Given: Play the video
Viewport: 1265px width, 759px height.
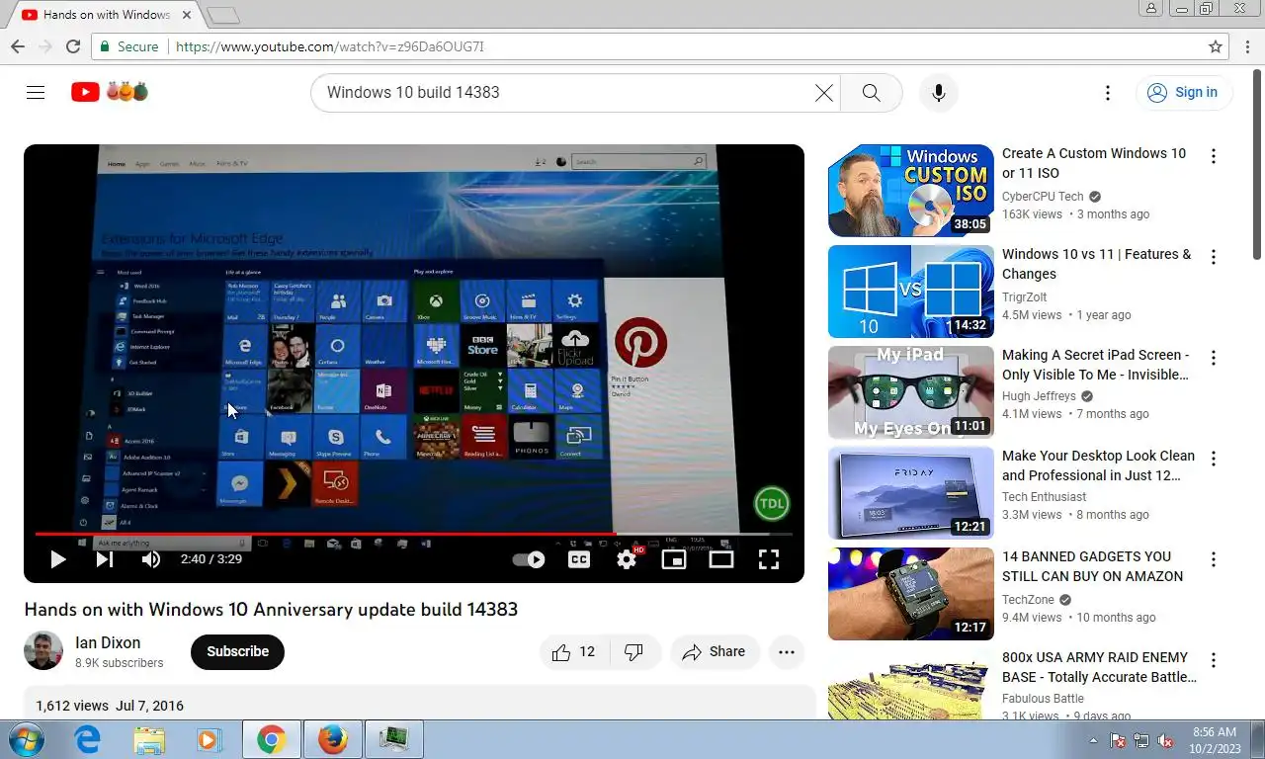Looking at the screenshot, I should pos(57,559).
